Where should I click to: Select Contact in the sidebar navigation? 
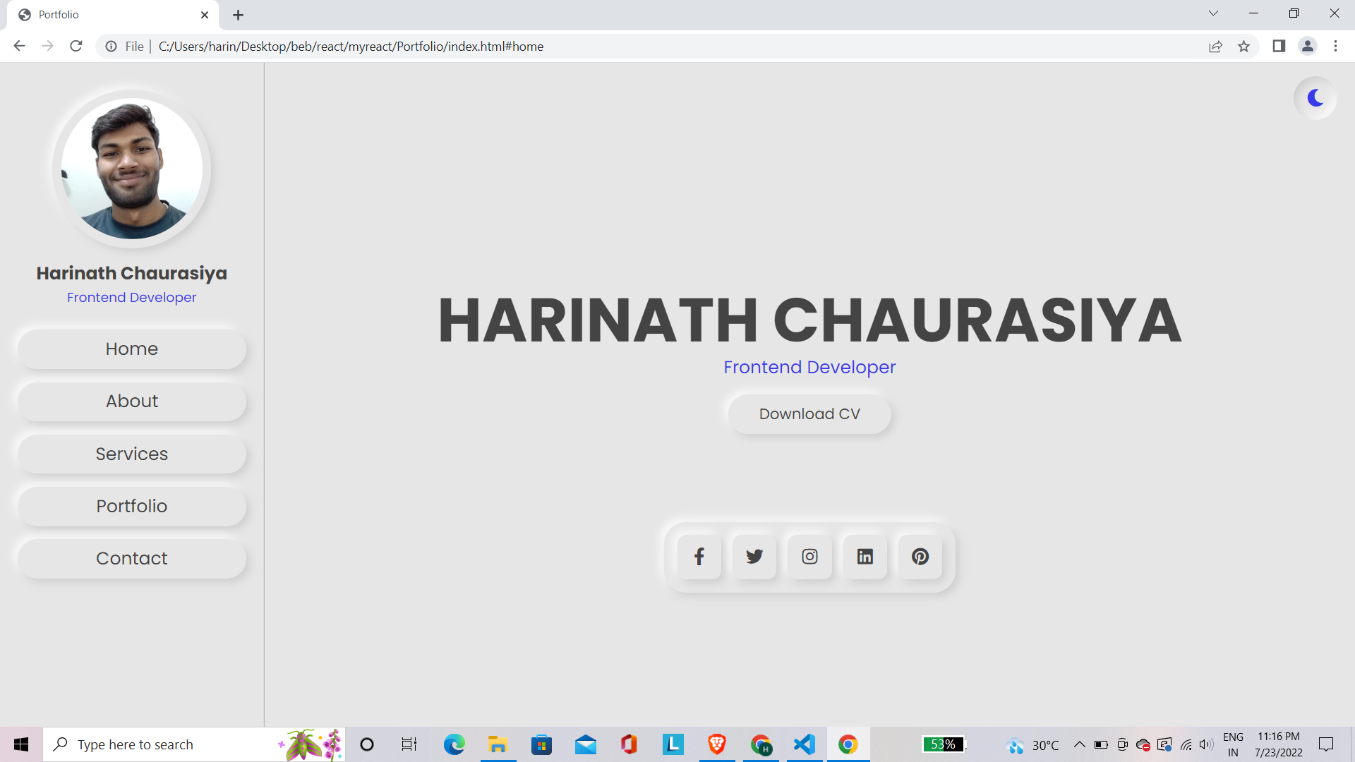pos(131,557)
